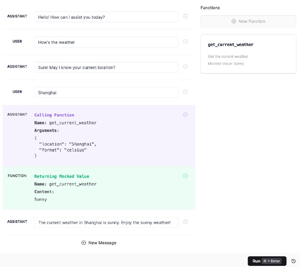Image resolution: width=300 pixels, height=267 pixels.
Task: Edit the 'Hello! How can I assist' field
Action: point(106,17)
